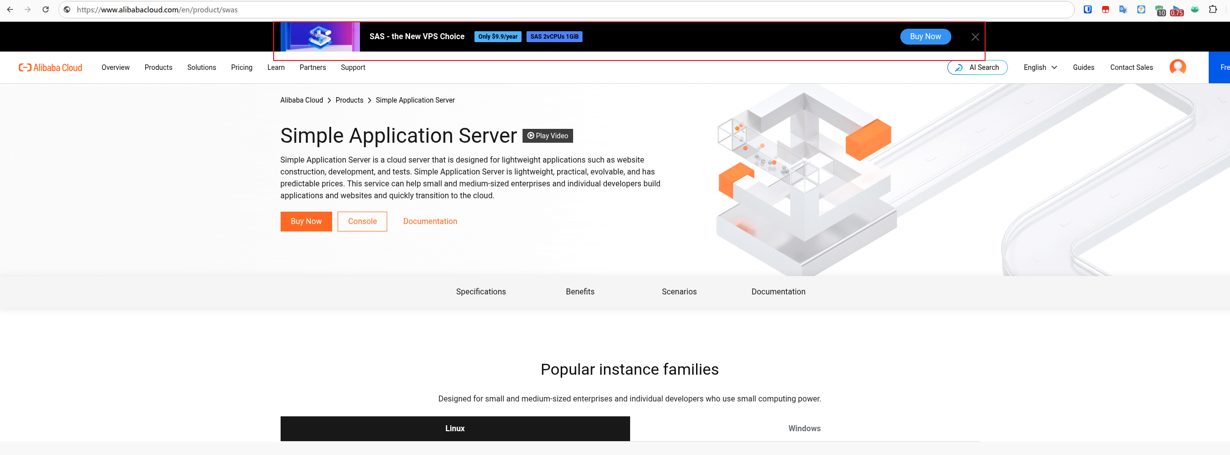Open the browser Extensions puzzle icon
Viewport: 1230px width, 455px height.
(1213, 9)
